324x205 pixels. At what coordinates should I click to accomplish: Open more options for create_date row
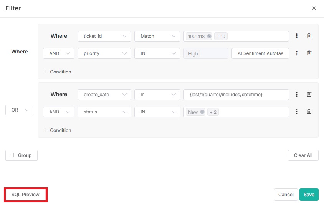point(297,94)
